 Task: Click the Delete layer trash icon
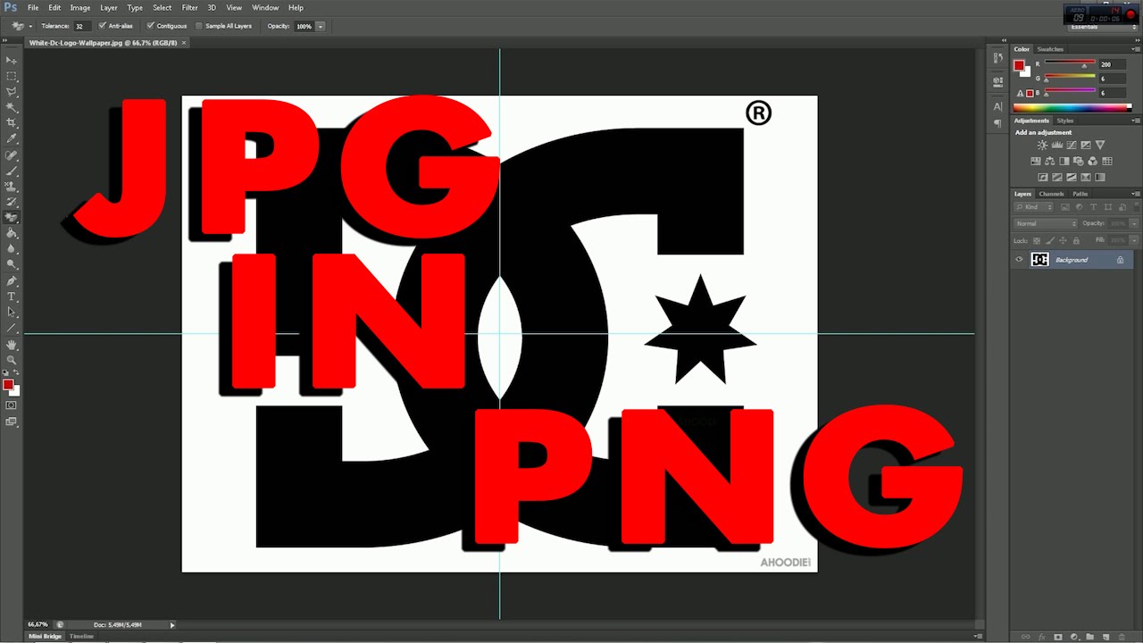pos(1122,637)
